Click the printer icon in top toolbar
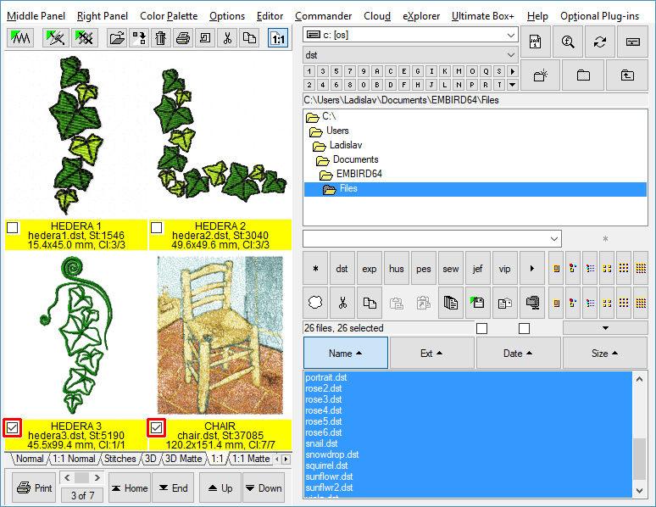The width and height of the screenshot is (656, 507). pos(183,38)
